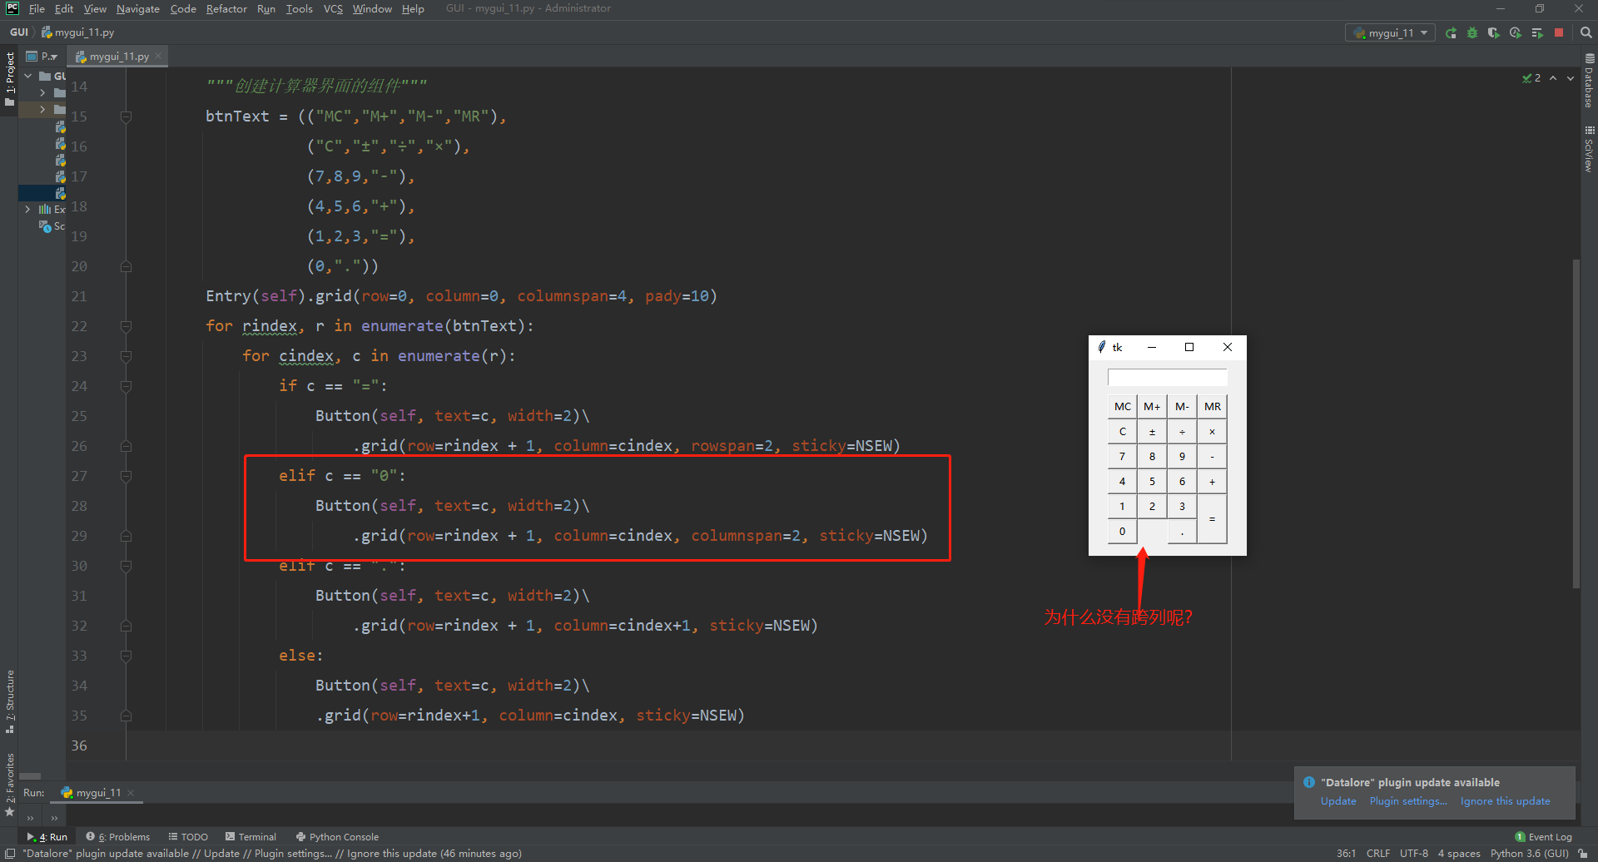
Task: Click the M+ button in the tk calculator
Action: 1152,407
